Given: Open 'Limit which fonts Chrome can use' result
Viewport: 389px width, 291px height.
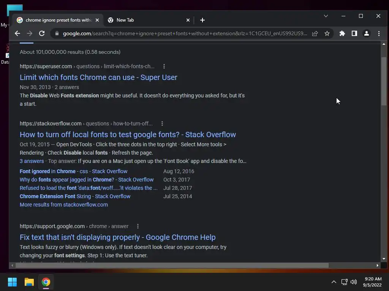Looking at the screenshot, I should tap(98, 77).
